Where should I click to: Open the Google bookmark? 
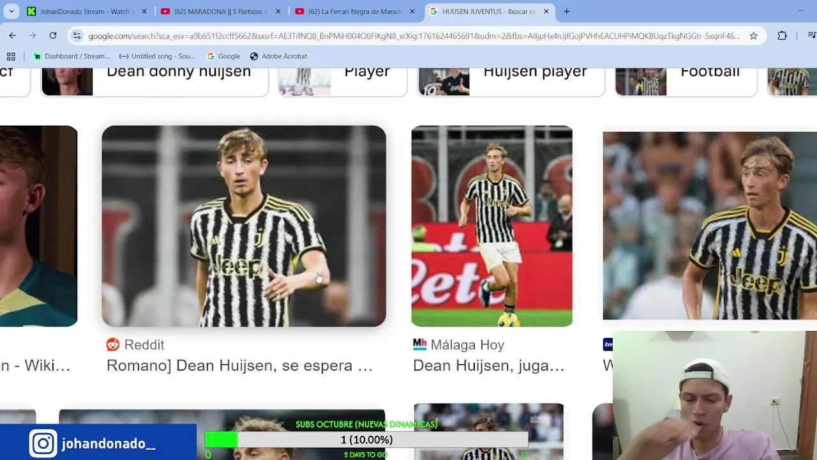point(223,56)
